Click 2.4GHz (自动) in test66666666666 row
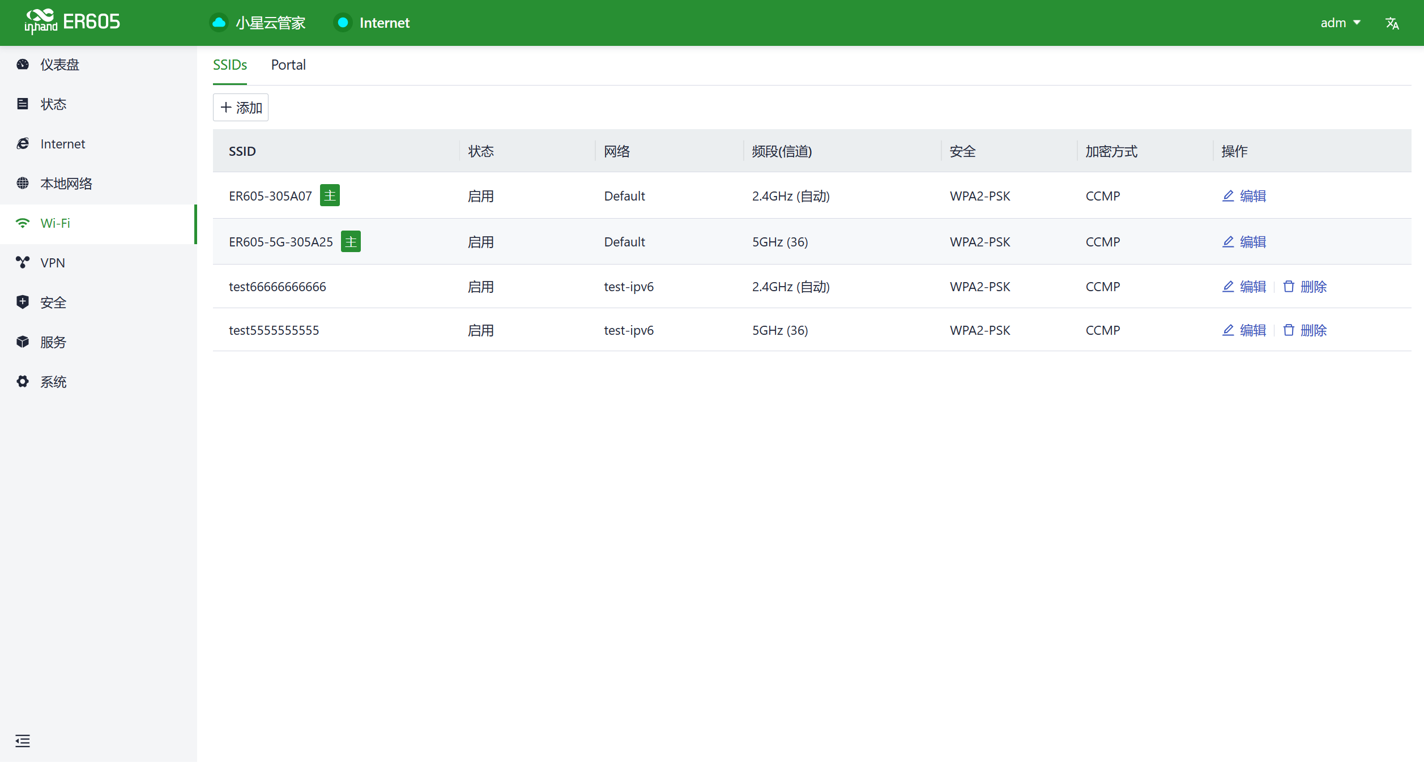 point(791,287)
